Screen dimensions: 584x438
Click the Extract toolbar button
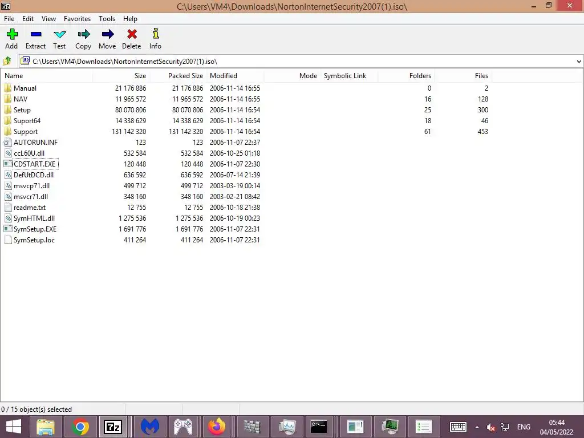[x=36, y=39]
